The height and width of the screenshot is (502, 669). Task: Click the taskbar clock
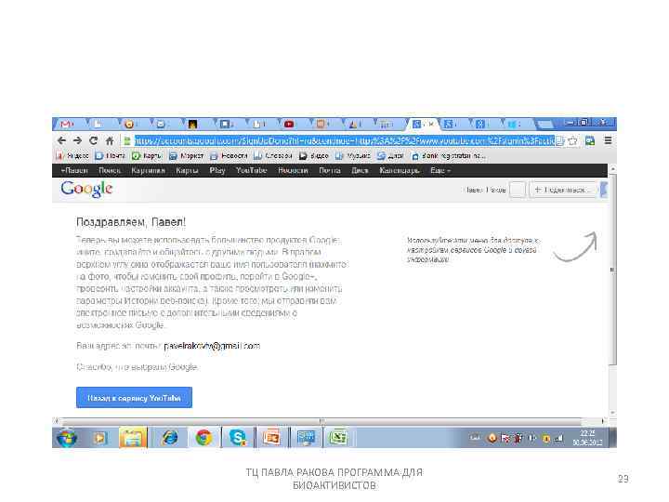(x=587, y=438)
